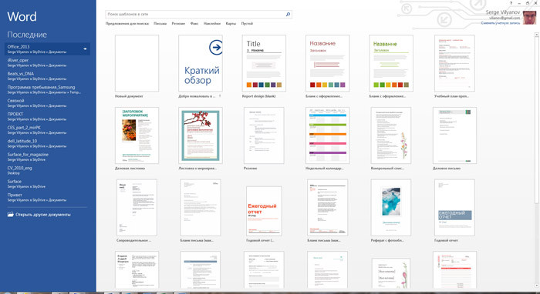
Task: Click the folder icon for opening other documents
Action: [x=10, y=214]
